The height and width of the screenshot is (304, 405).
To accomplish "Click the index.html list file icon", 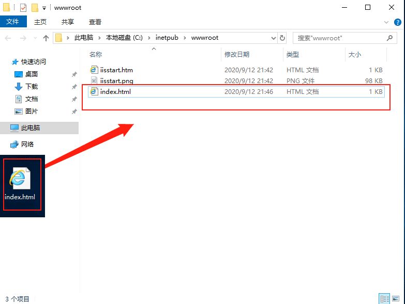I will click(94, 91).
